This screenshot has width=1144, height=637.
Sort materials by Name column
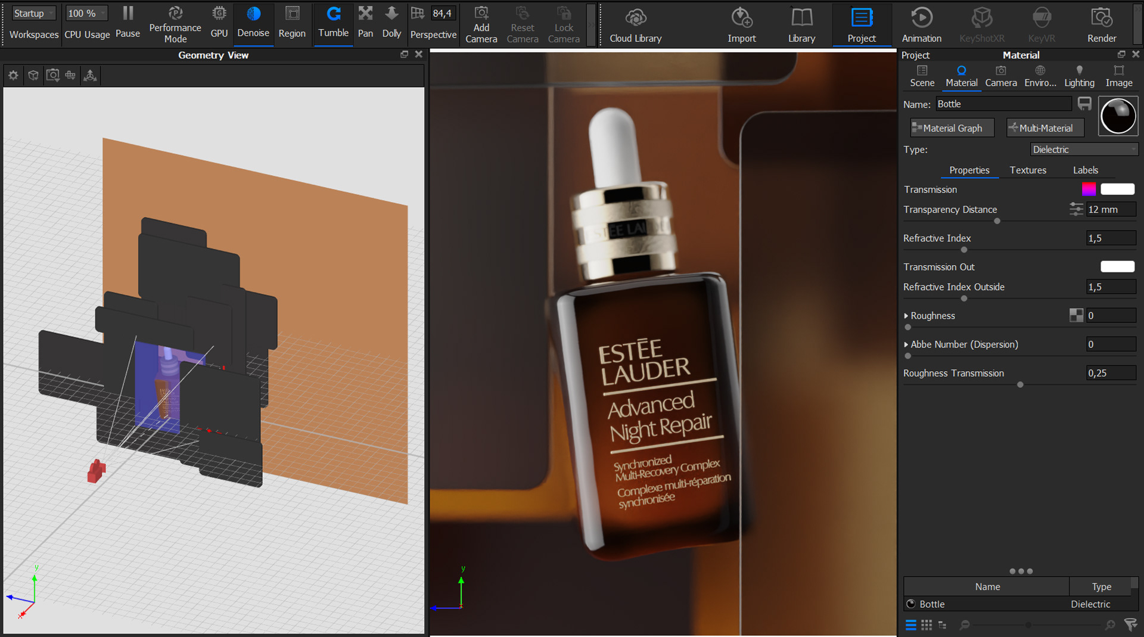click(987, 587)
